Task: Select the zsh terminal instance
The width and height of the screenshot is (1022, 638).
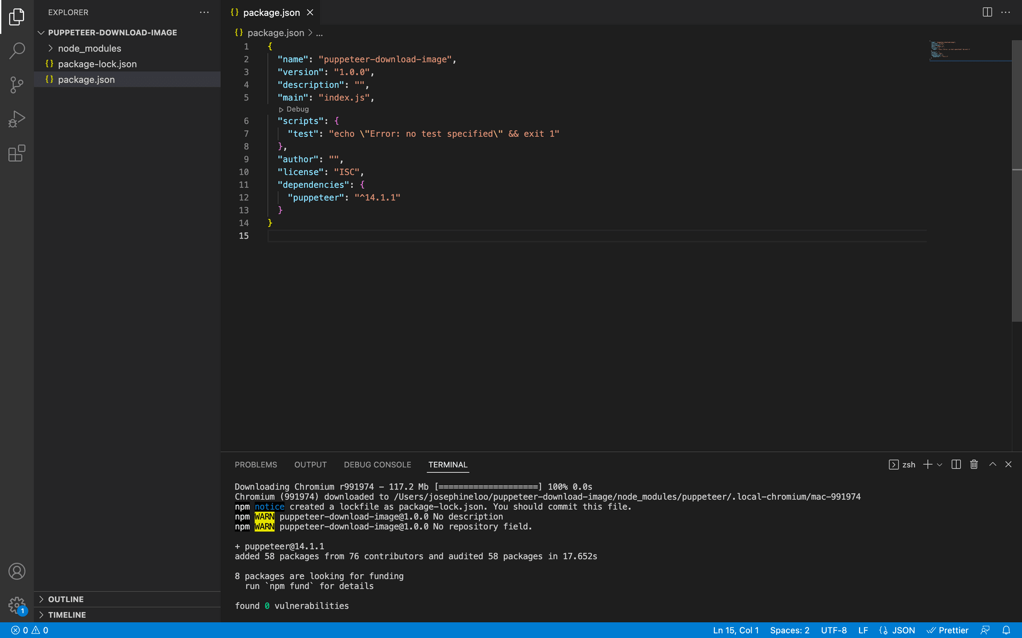Action: point(902,464)
